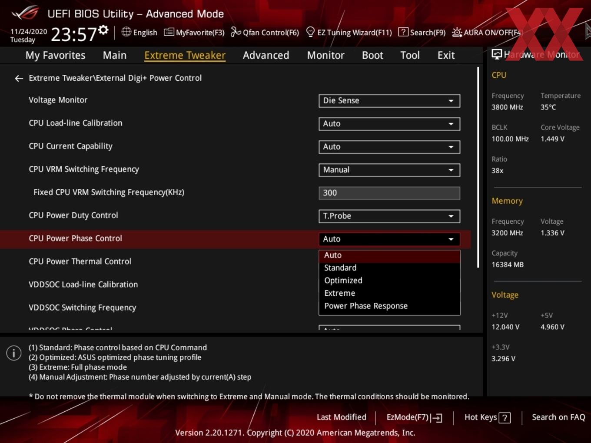
Task: Switch to EzMode(F7)
Action: [x=414, y=417]
